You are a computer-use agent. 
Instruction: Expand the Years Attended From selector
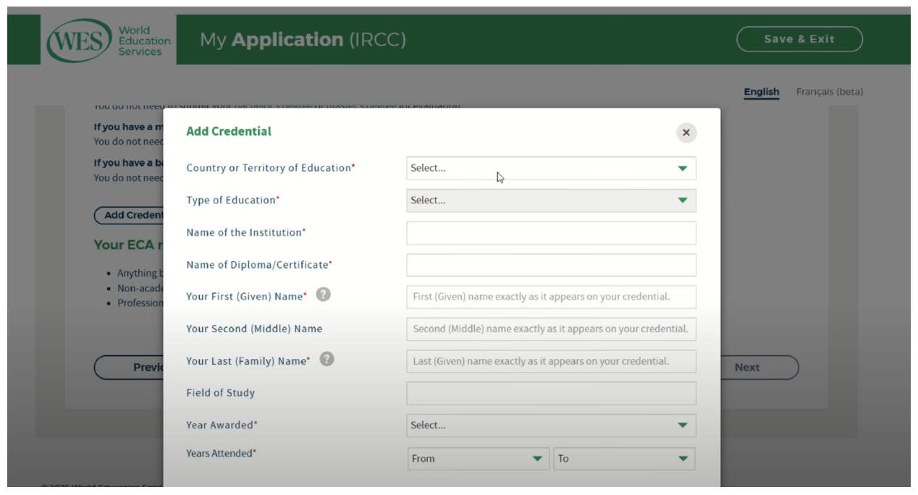[x=478, y=458]
